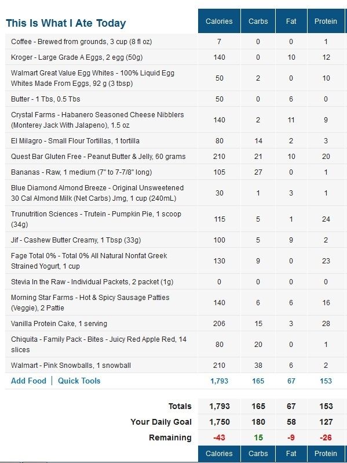
Task: Click the This Is What I Ate Today heading
Action: click(65, 23)
